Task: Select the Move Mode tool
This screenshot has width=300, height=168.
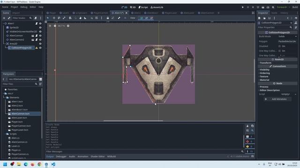Action: 54,18
